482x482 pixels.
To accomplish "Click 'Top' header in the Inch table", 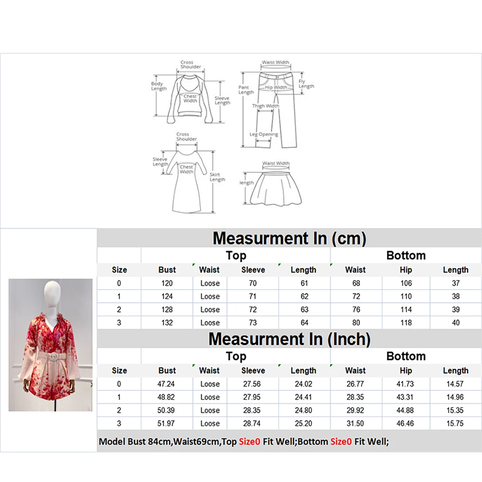I will 236,356.
